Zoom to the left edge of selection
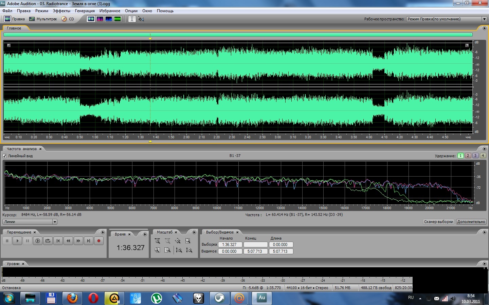The width and height of the screenshot is (489, 305). (157, 250)
